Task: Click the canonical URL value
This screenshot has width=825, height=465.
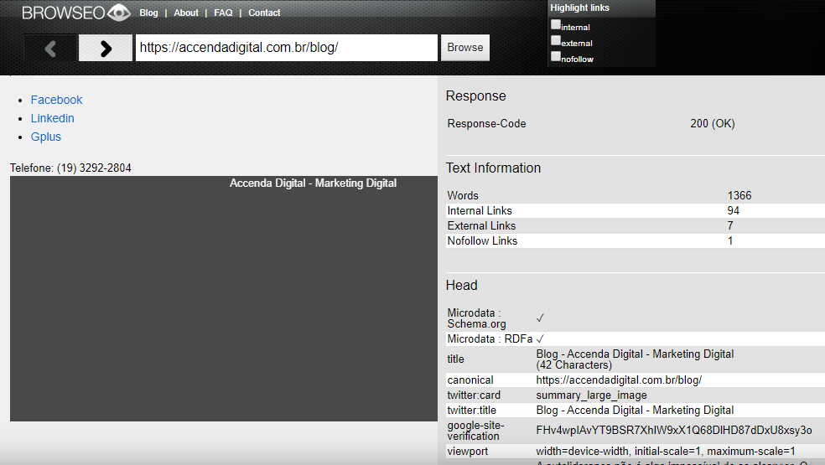Action: (619, 380)
